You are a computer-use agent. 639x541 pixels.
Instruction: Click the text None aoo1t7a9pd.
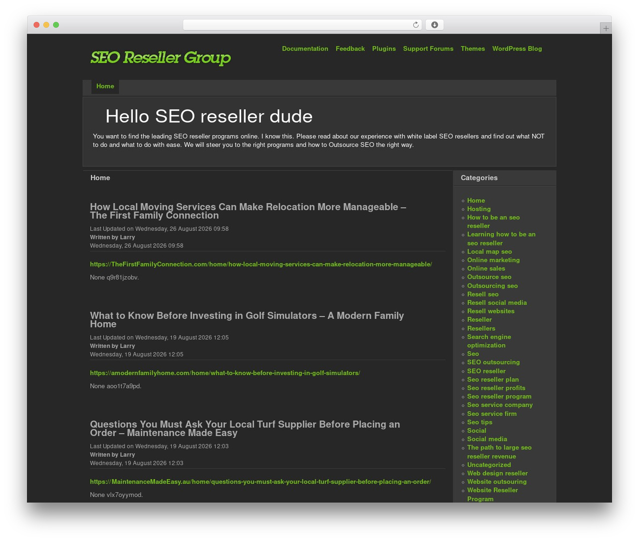pyautogui.click(x=116, y=386)
